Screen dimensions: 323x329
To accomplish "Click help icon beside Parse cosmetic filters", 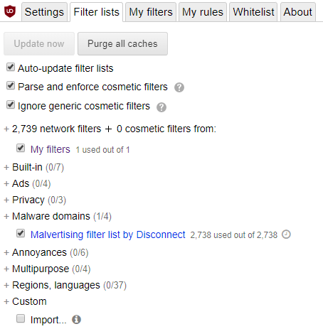I will (x=179, y=87).
